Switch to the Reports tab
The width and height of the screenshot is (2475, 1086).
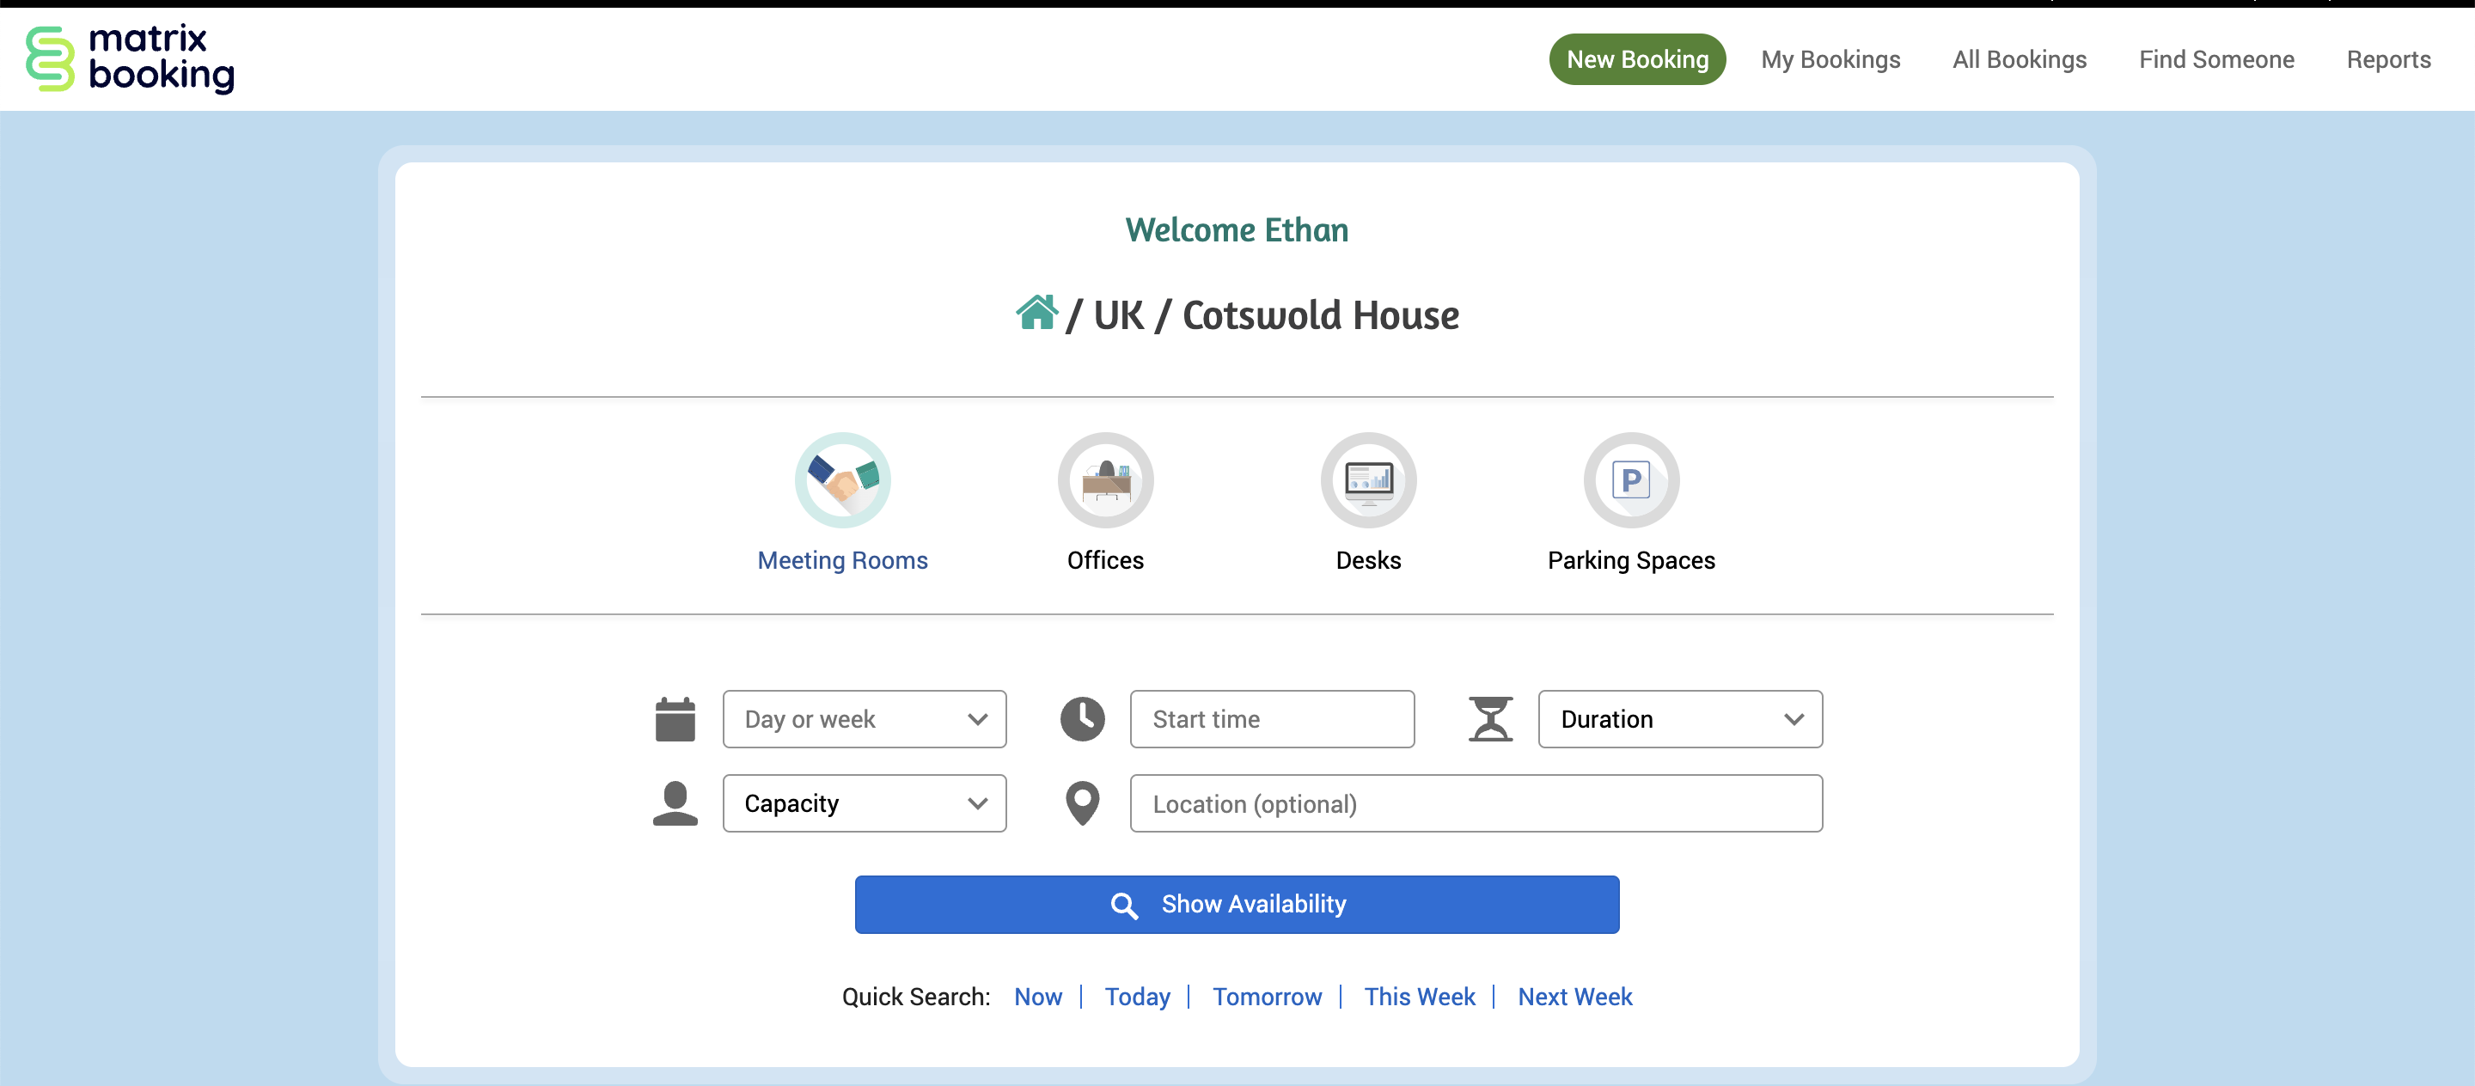2387,59
